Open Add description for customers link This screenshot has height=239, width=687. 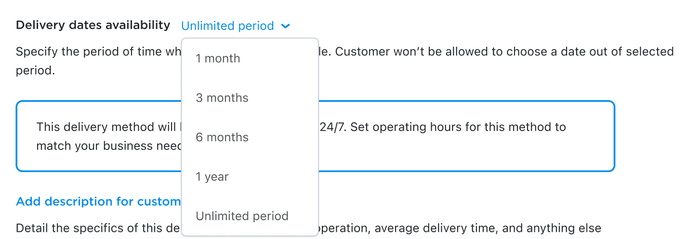(98, 201)
